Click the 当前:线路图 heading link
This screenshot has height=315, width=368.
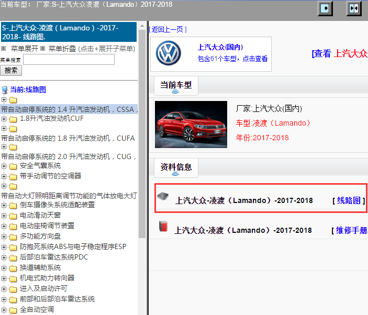pyautogui.click(x=28, y=89)
